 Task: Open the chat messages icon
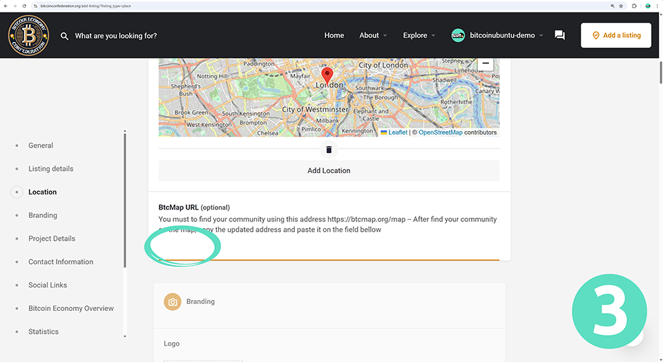(559, 35)
